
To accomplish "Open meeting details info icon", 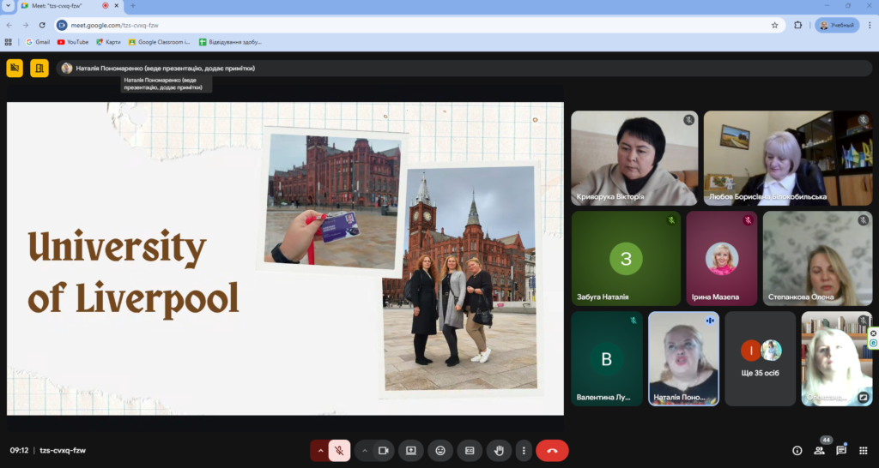I will (797, 450).
